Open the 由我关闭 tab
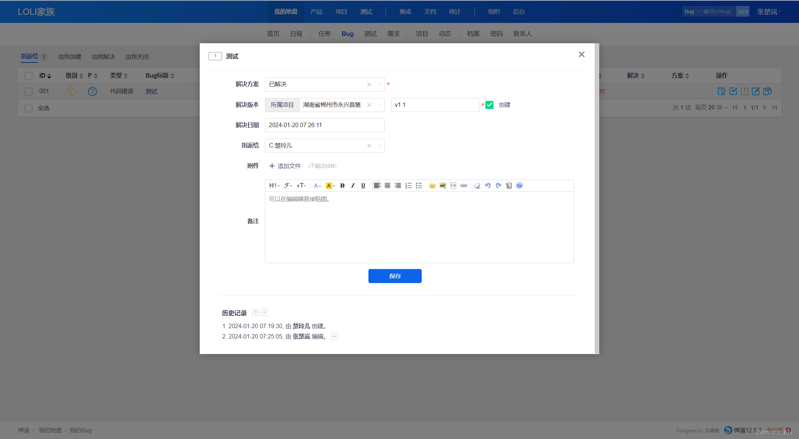This screenshot has height=439, width=799. tap(137, 57)
